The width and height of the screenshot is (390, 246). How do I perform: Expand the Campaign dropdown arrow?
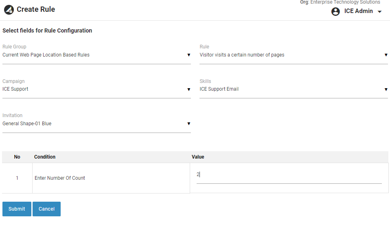point(188,89)
